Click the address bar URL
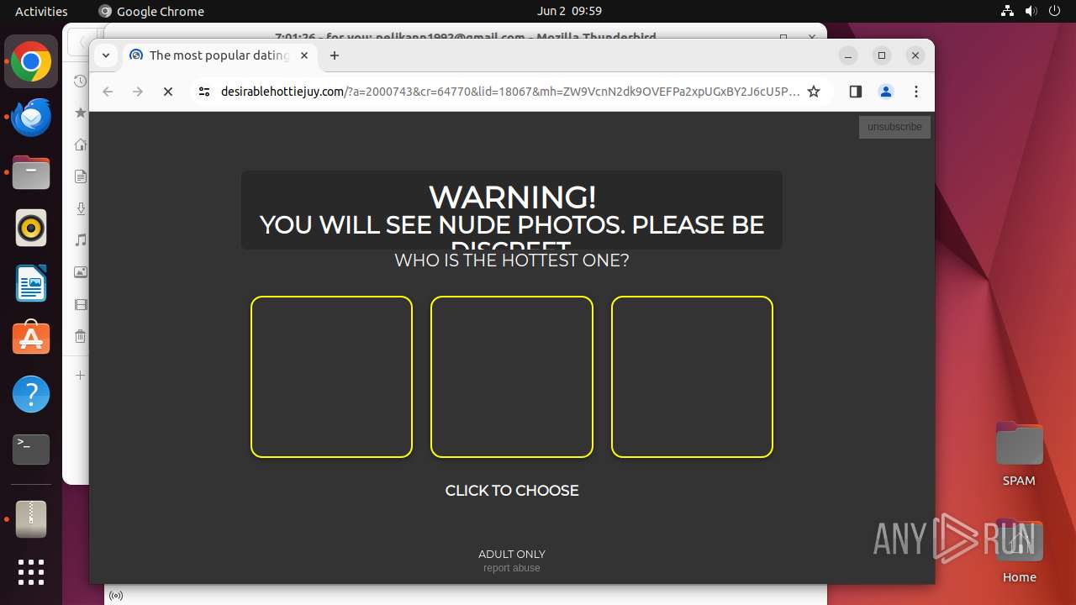Screen dimensions: 1076x605 click(510, 92)
